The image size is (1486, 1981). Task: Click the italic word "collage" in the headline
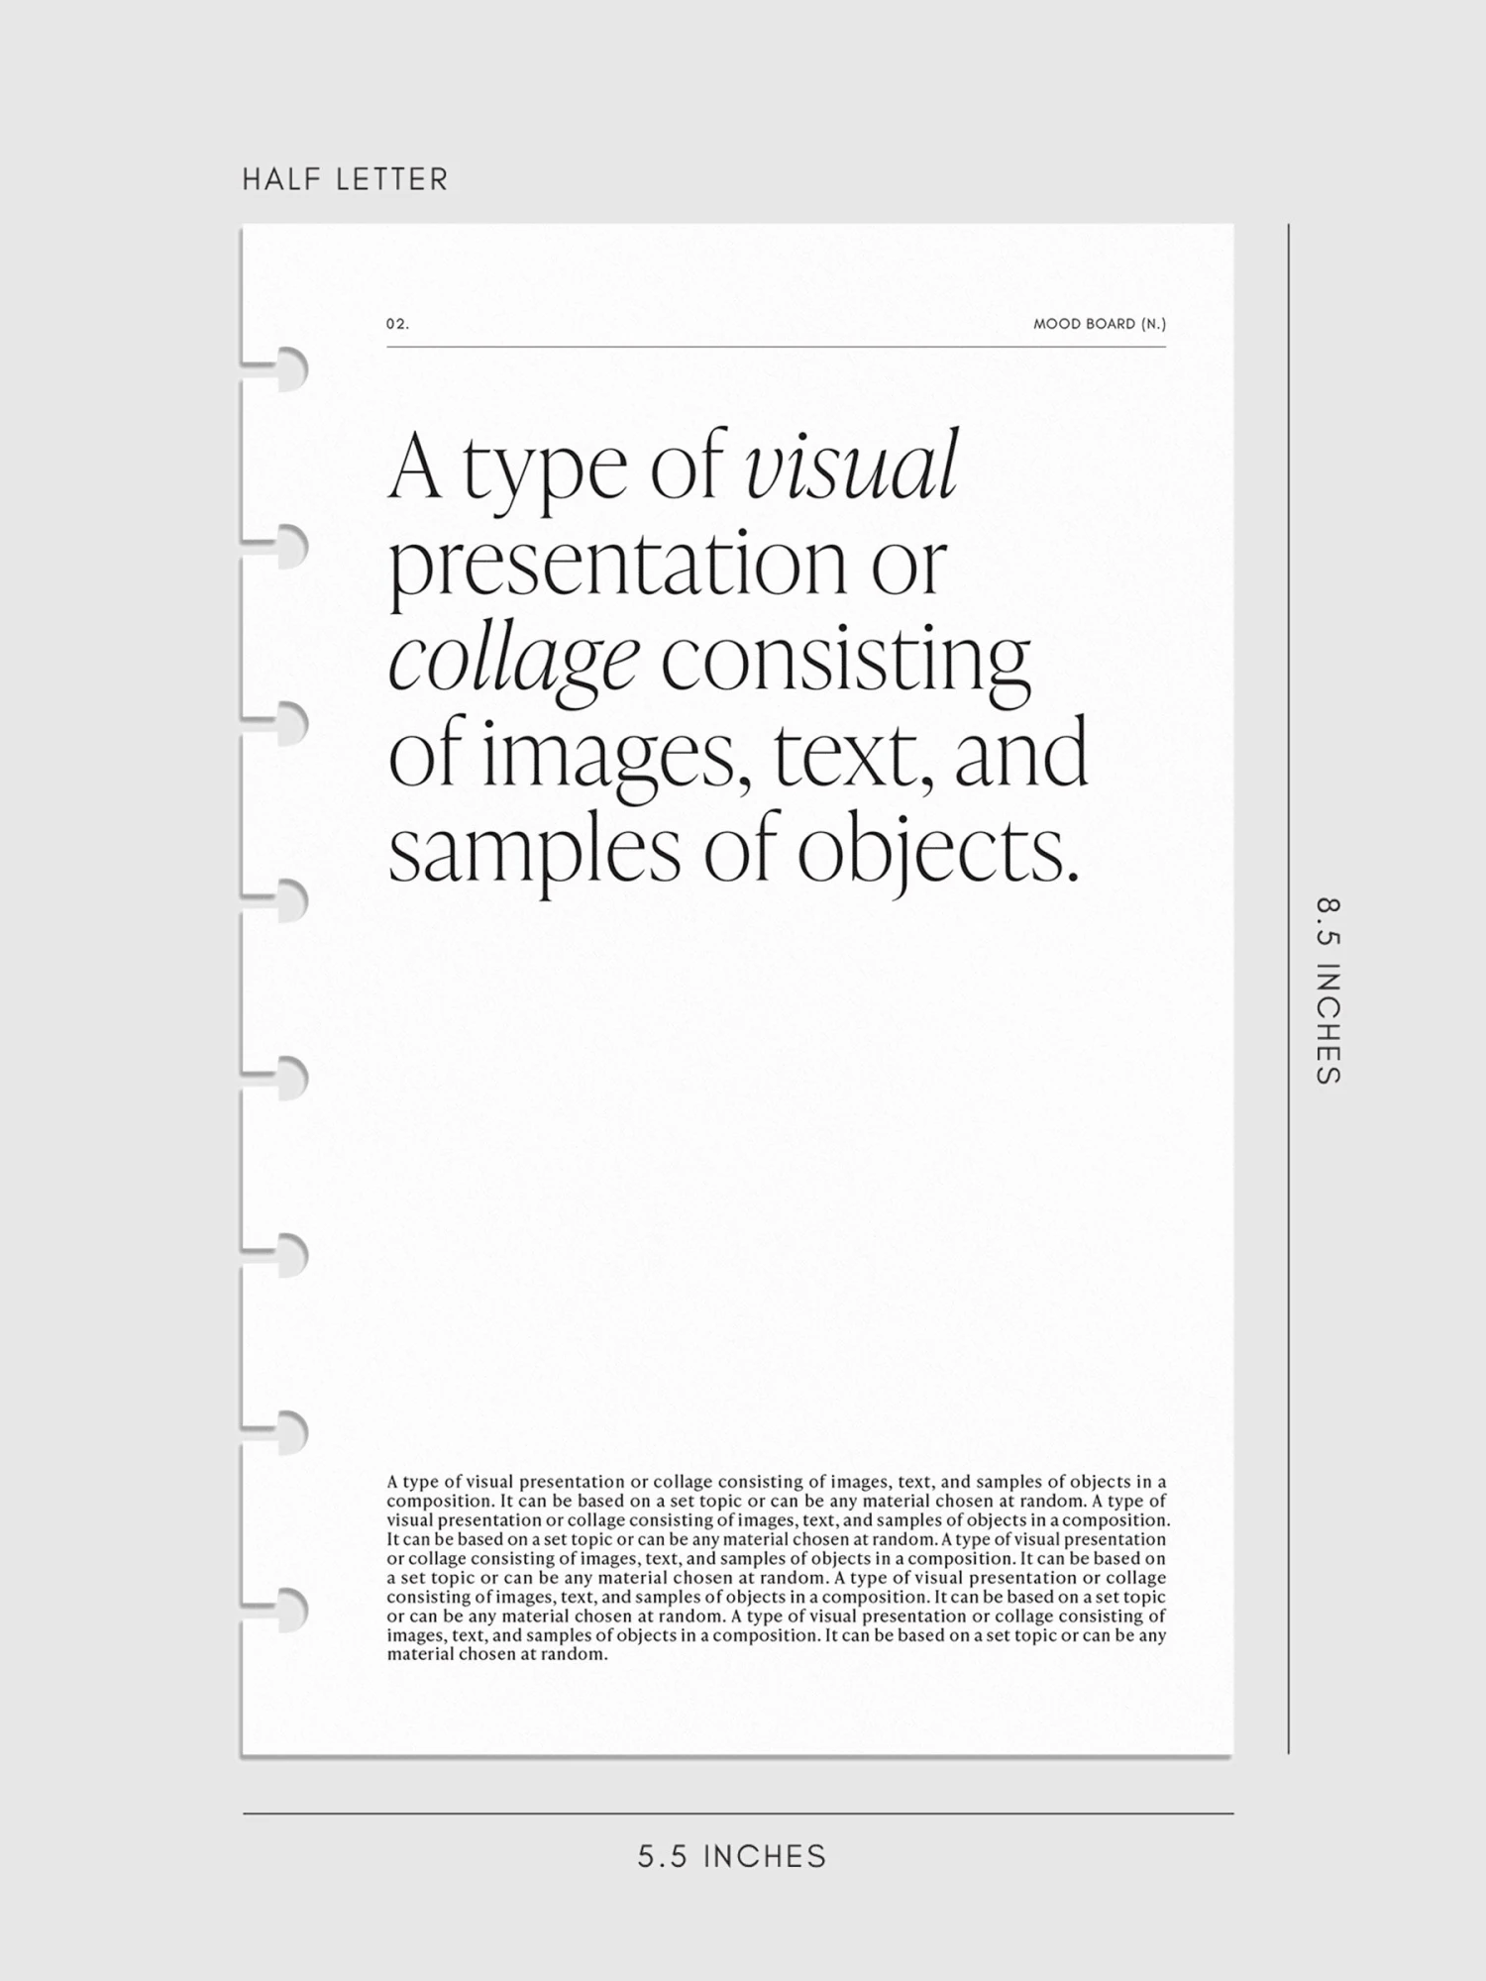point(512,660)
